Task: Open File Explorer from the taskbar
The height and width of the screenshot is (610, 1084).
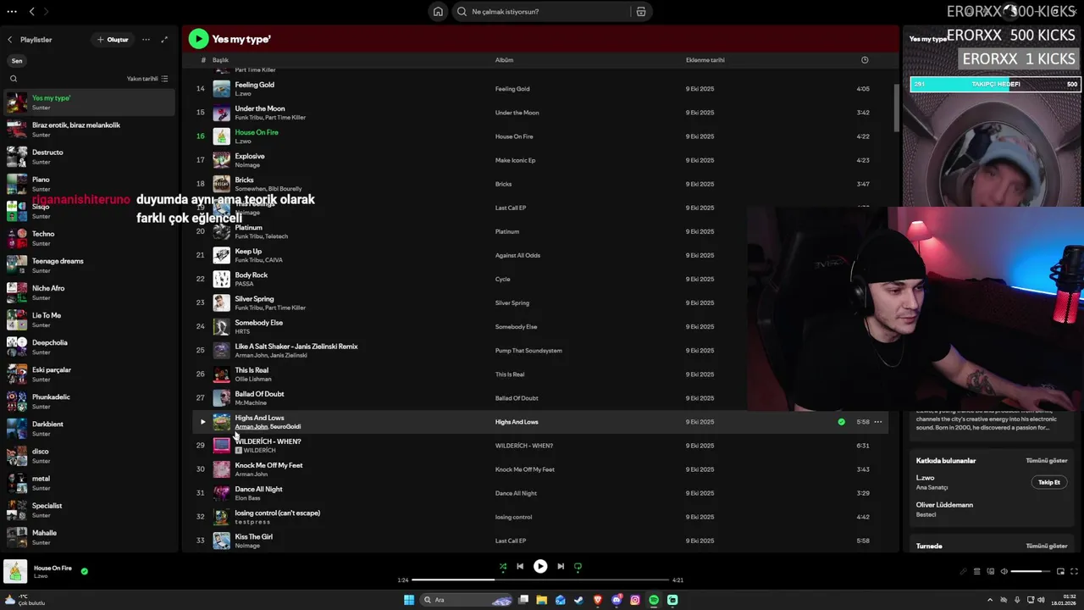Action: pos(542,600)
